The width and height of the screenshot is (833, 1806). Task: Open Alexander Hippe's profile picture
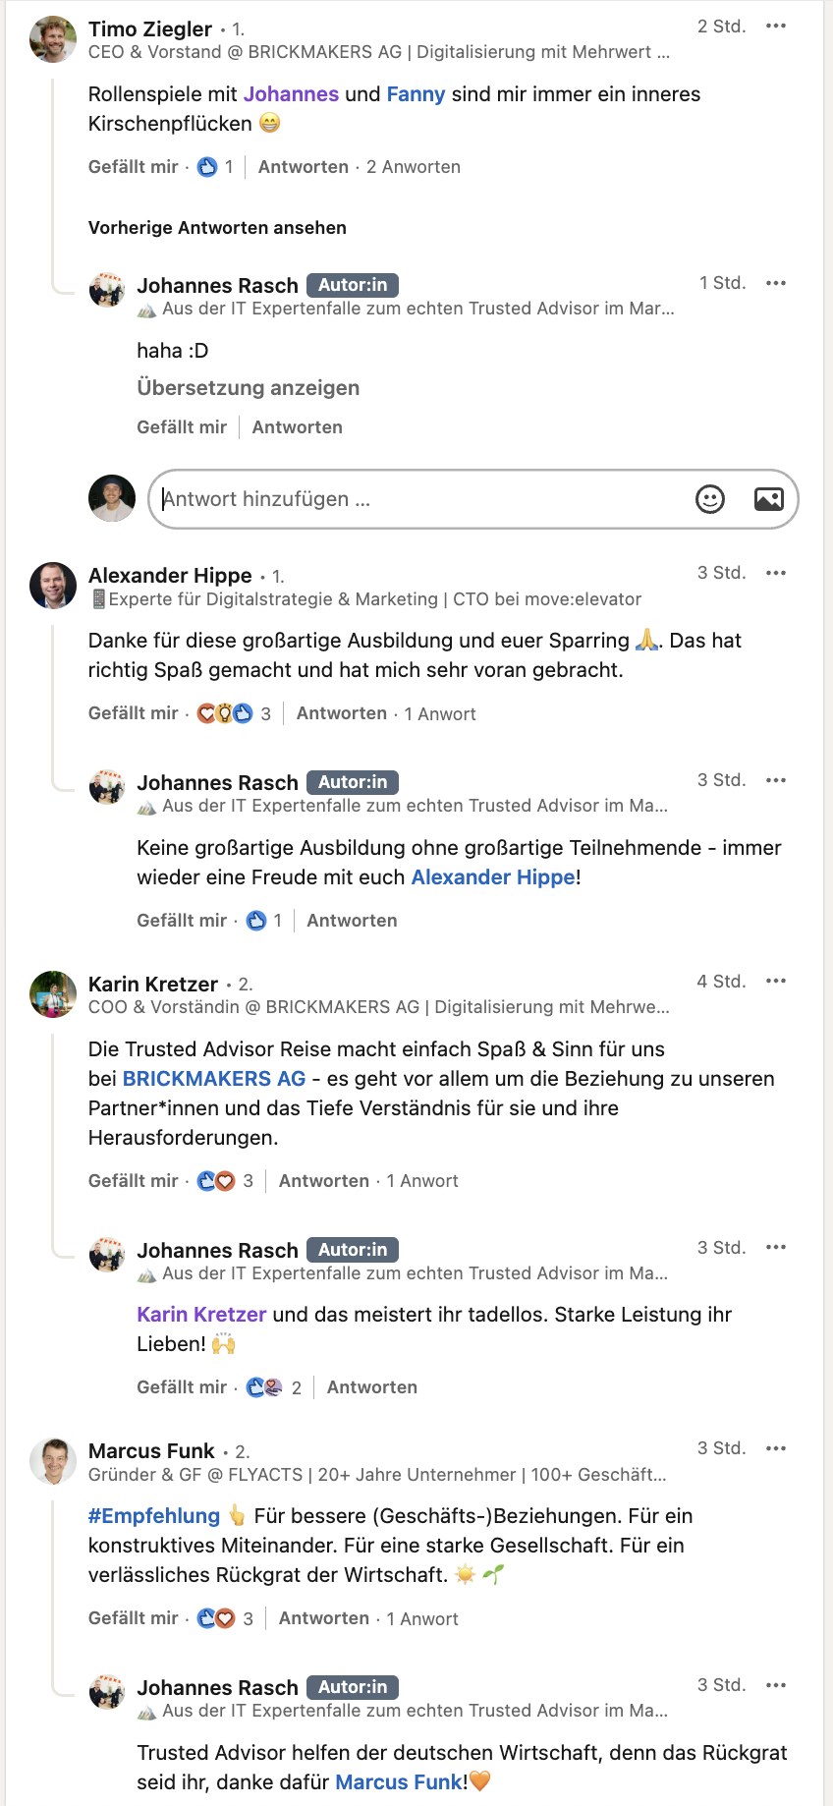53,586
